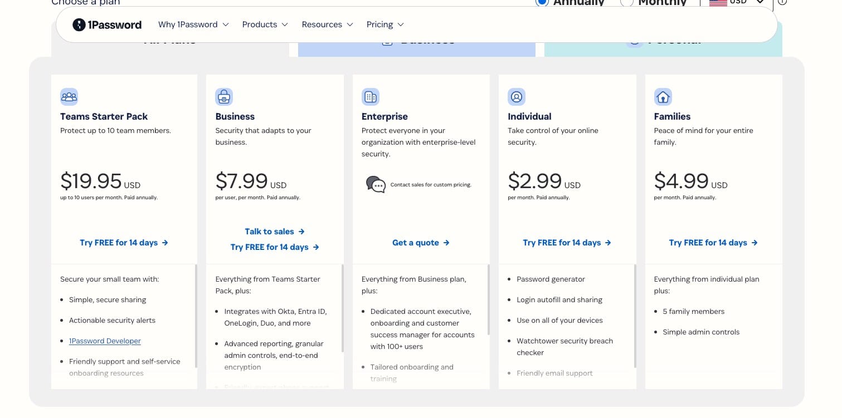Click the Enterprise building icon
The image size is (842, 418).
point(371,96)
